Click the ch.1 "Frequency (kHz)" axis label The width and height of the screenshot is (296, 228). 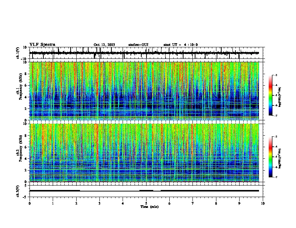21,86
